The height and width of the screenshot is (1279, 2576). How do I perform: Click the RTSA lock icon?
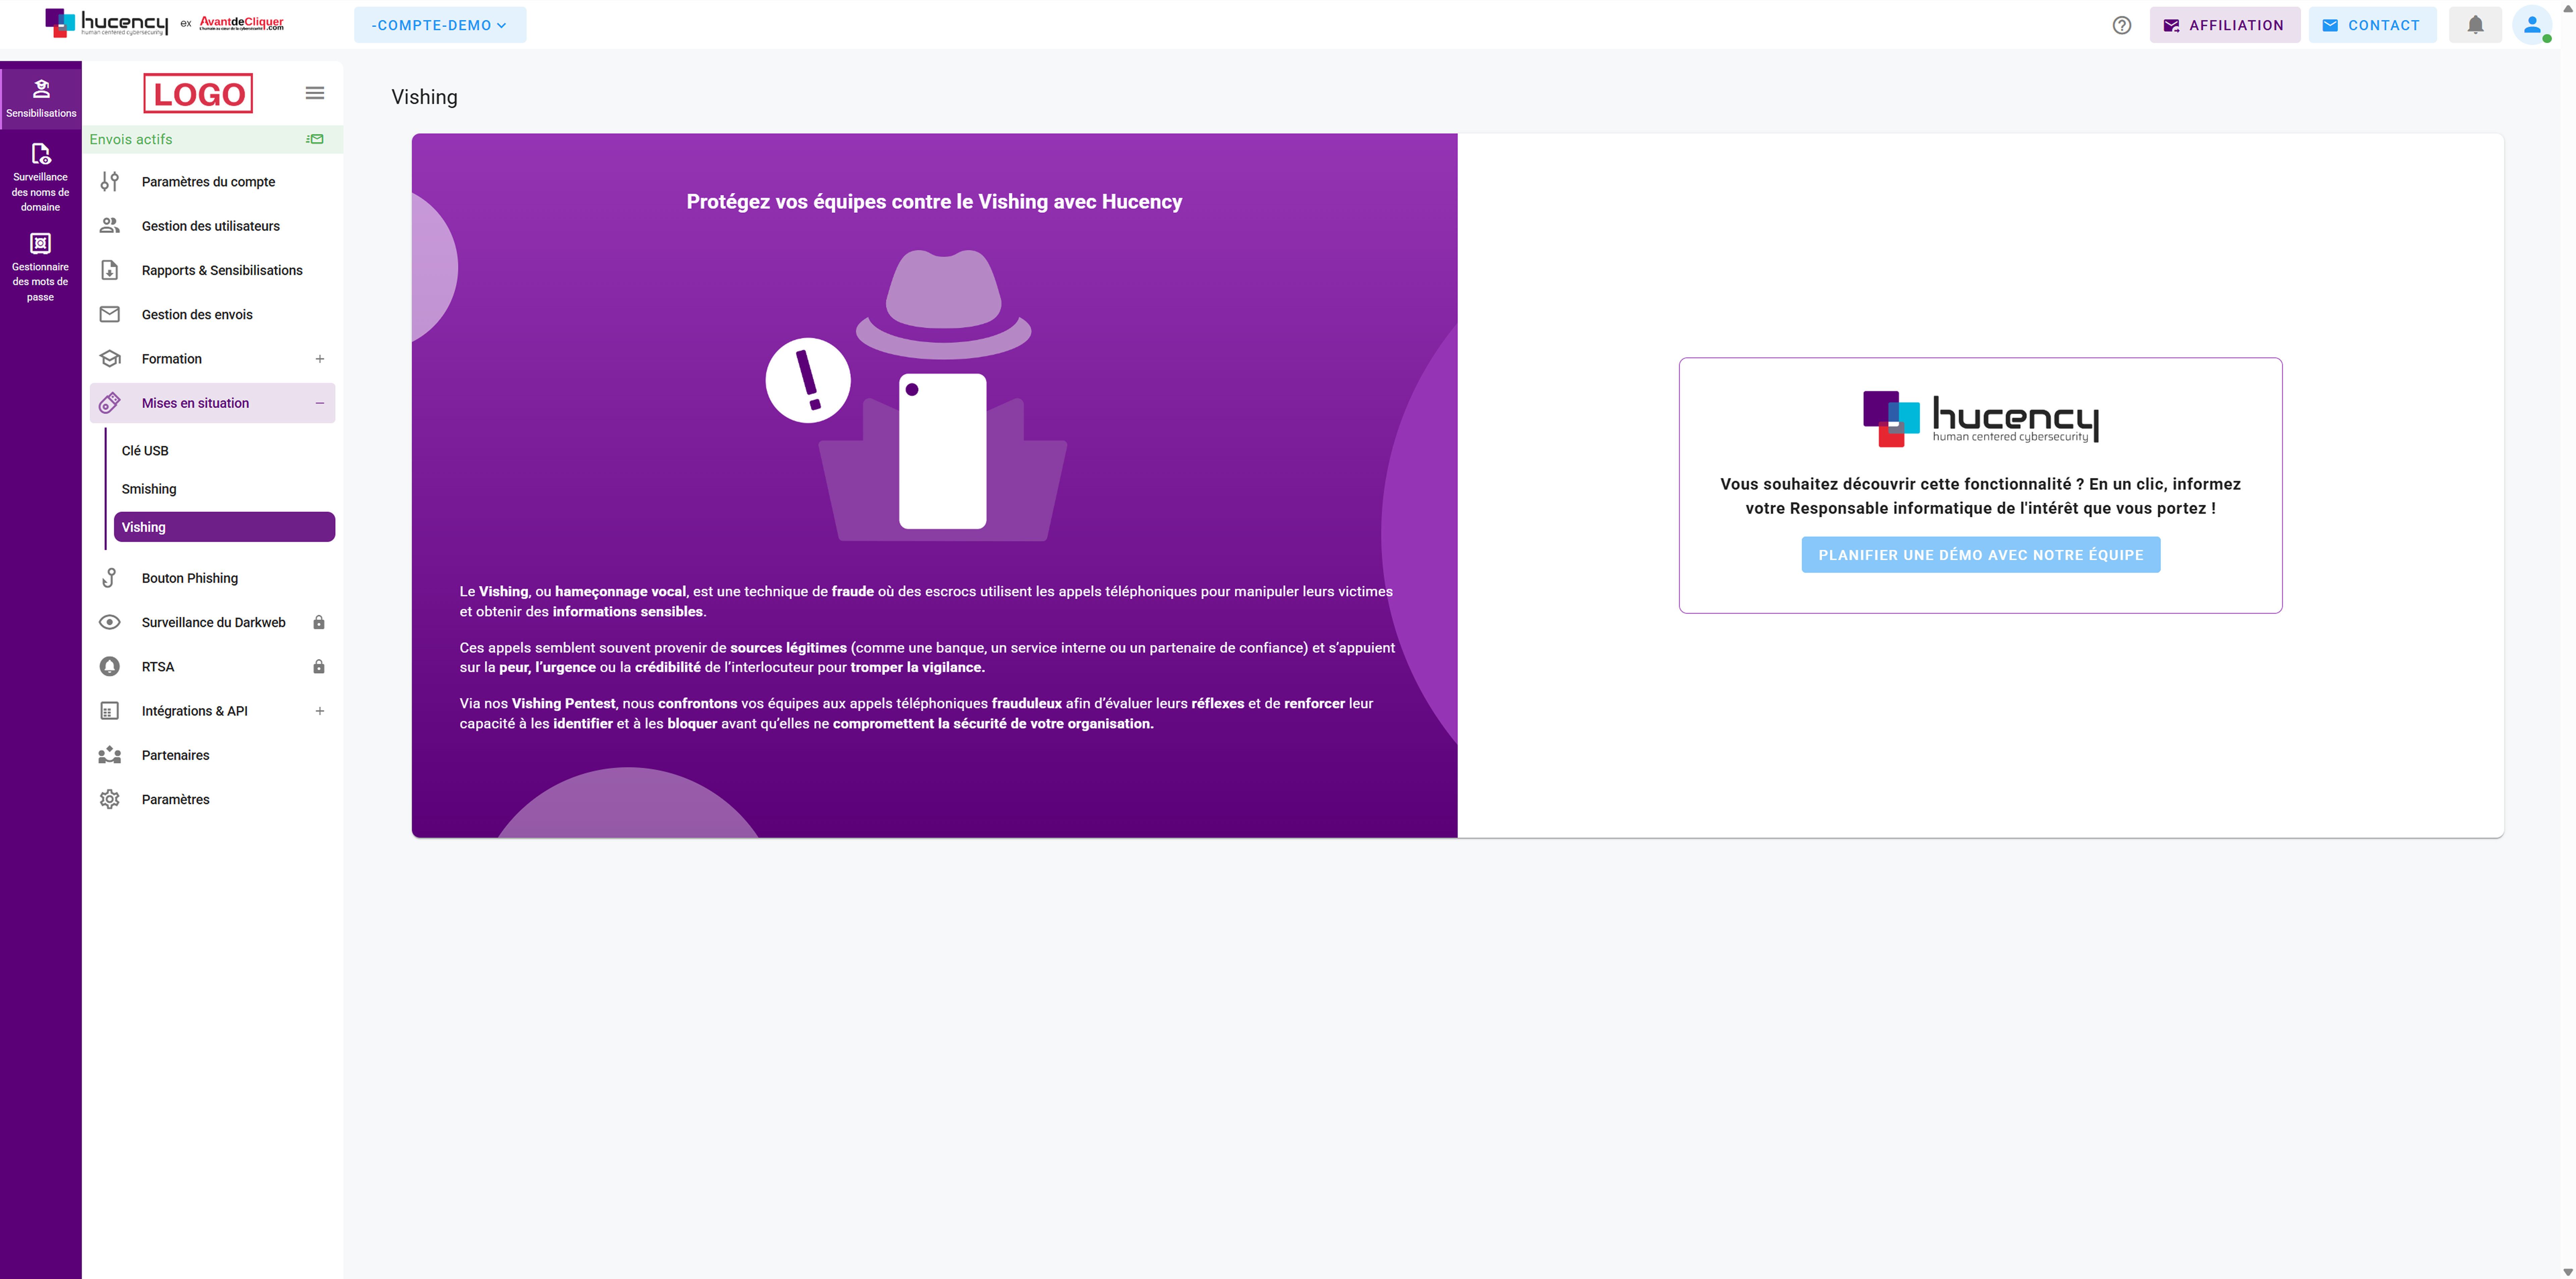[319, 667]
